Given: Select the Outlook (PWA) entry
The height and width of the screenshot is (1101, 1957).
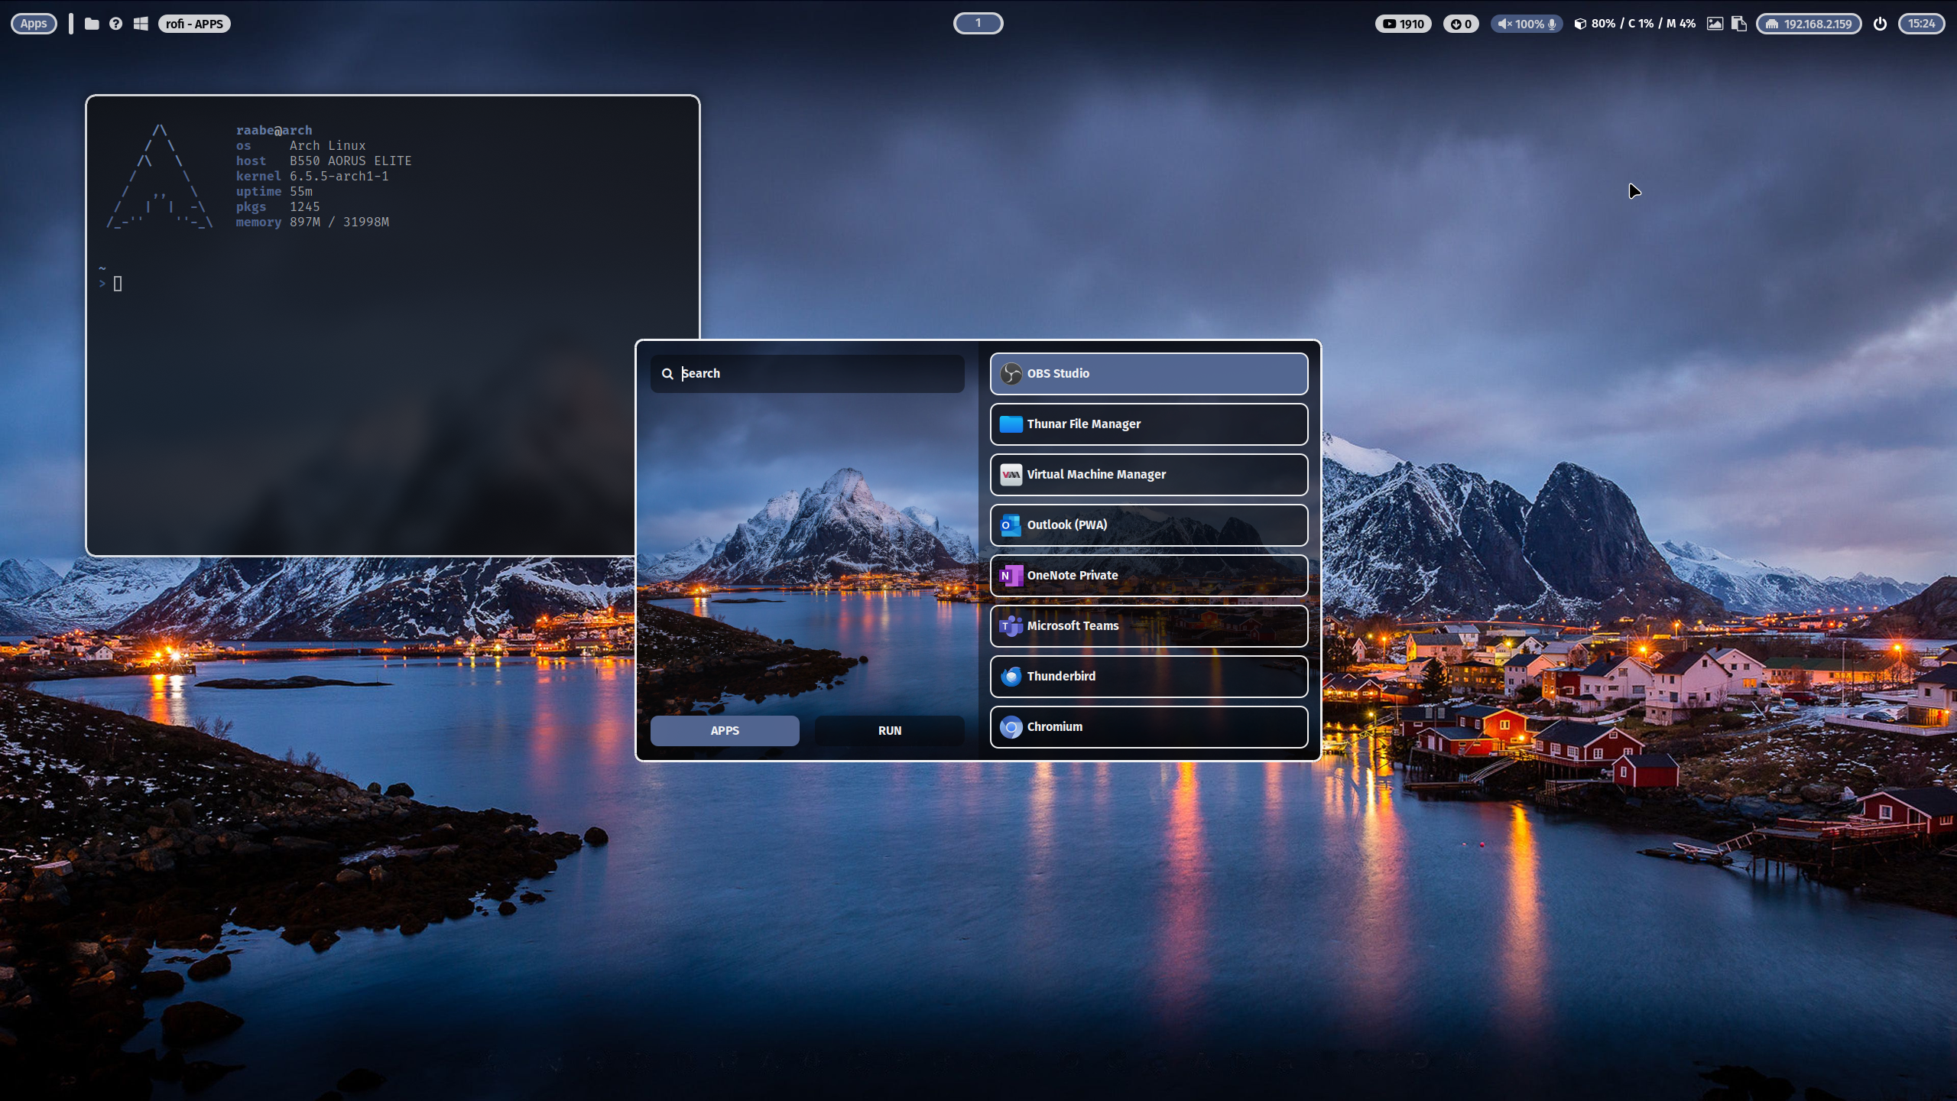Looking at the screenshot, I should [1148, 525].
